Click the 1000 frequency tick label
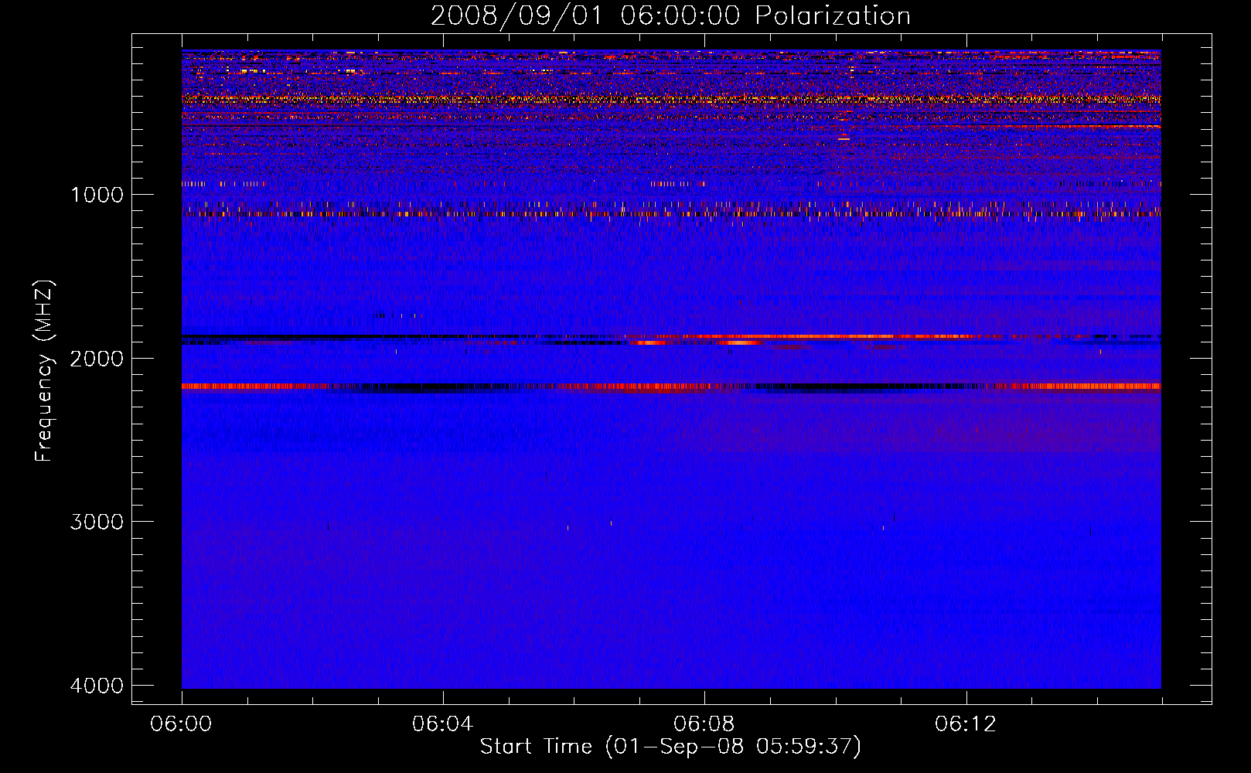 (x=97, y=195)
